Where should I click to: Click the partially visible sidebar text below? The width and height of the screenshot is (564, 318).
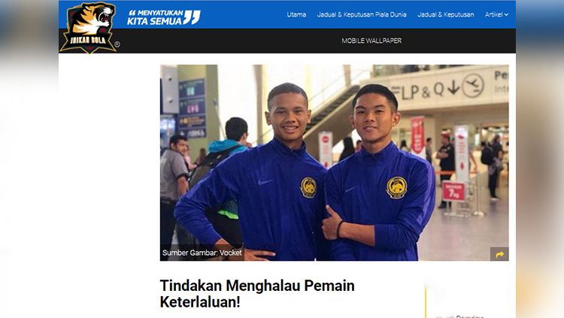coord(459,316)
